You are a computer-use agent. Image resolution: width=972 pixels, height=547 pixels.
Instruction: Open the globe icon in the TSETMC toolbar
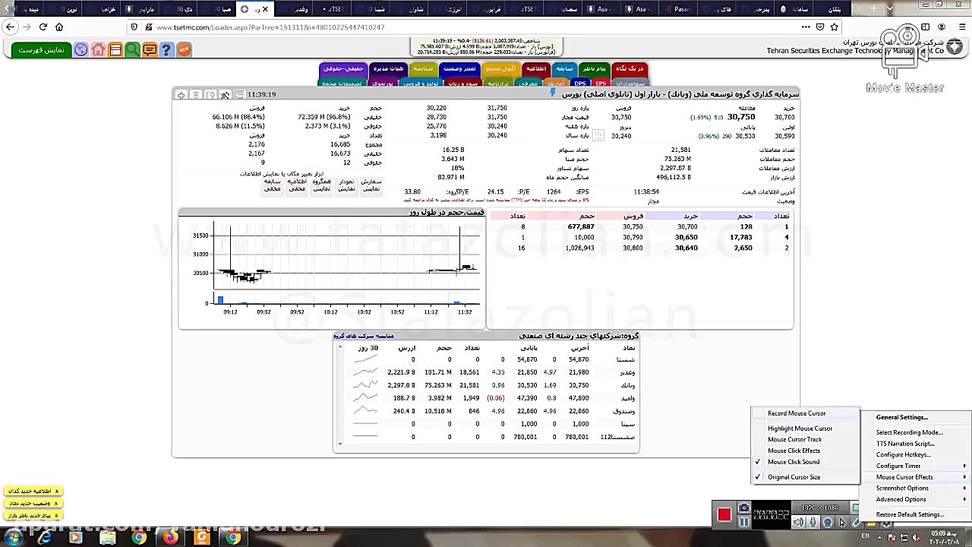(x=81, y=50)
